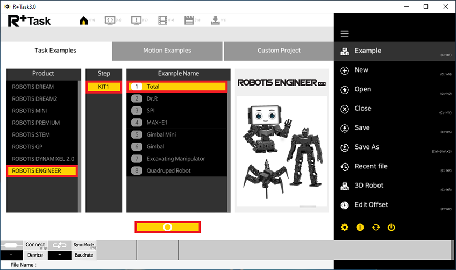Open the debug monitor icon with exclamation mark
The width and height of the screenshot is (456, 270).
[x=136, y=20]
